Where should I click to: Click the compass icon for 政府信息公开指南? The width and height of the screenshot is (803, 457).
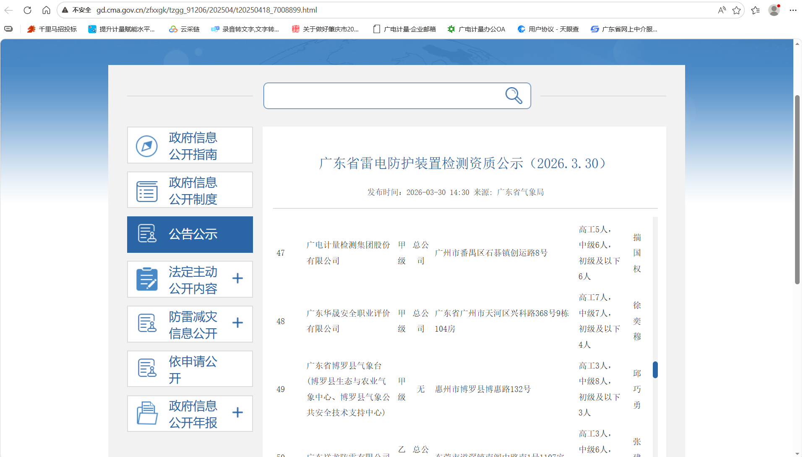point(147,146)
